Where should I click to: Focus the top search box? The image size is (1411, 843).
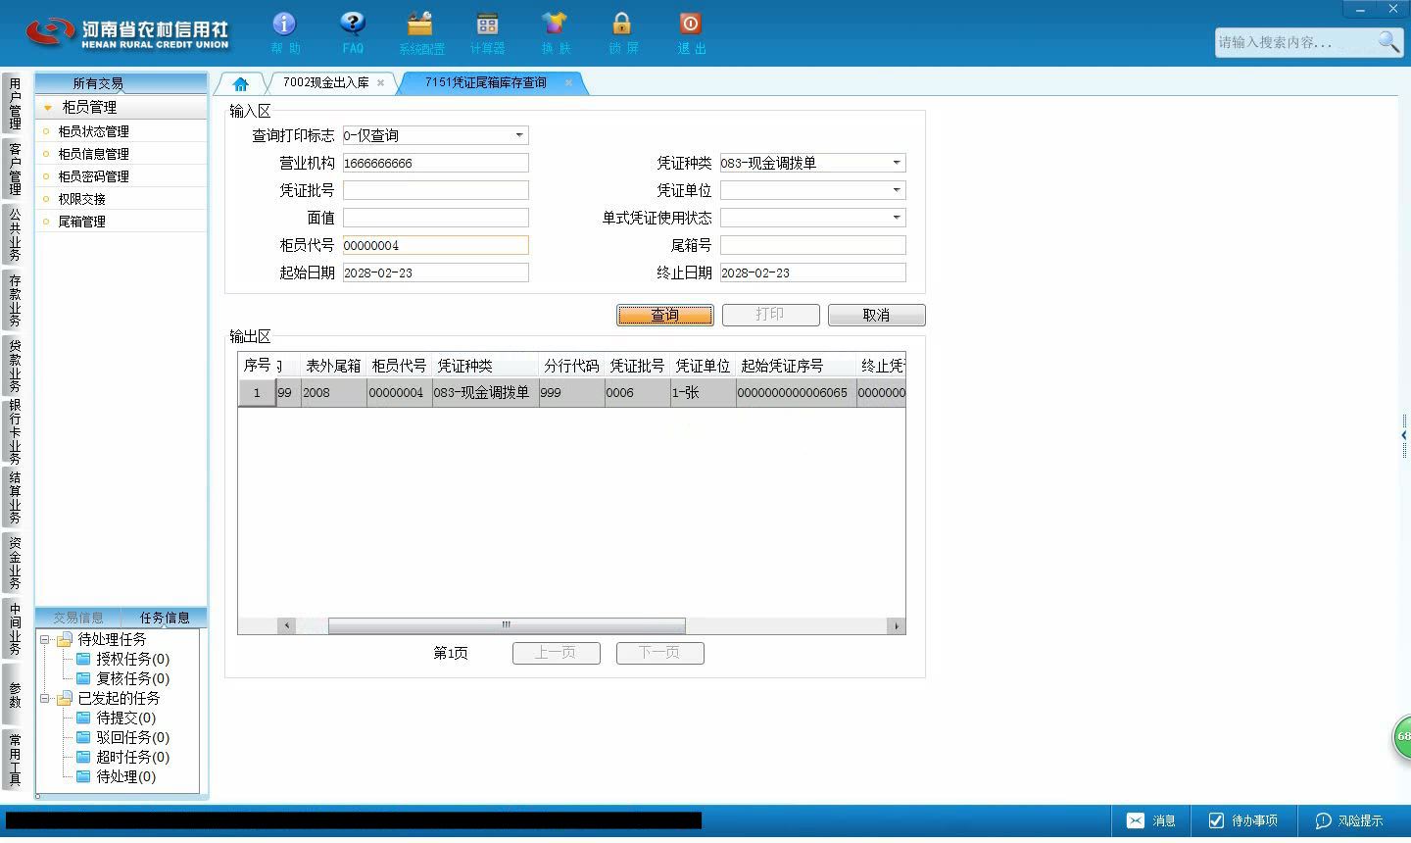point(1295,42)
